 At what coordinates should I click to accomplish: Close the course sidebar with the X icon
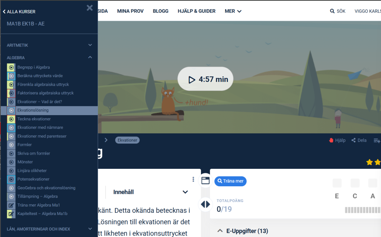[90, 8]
